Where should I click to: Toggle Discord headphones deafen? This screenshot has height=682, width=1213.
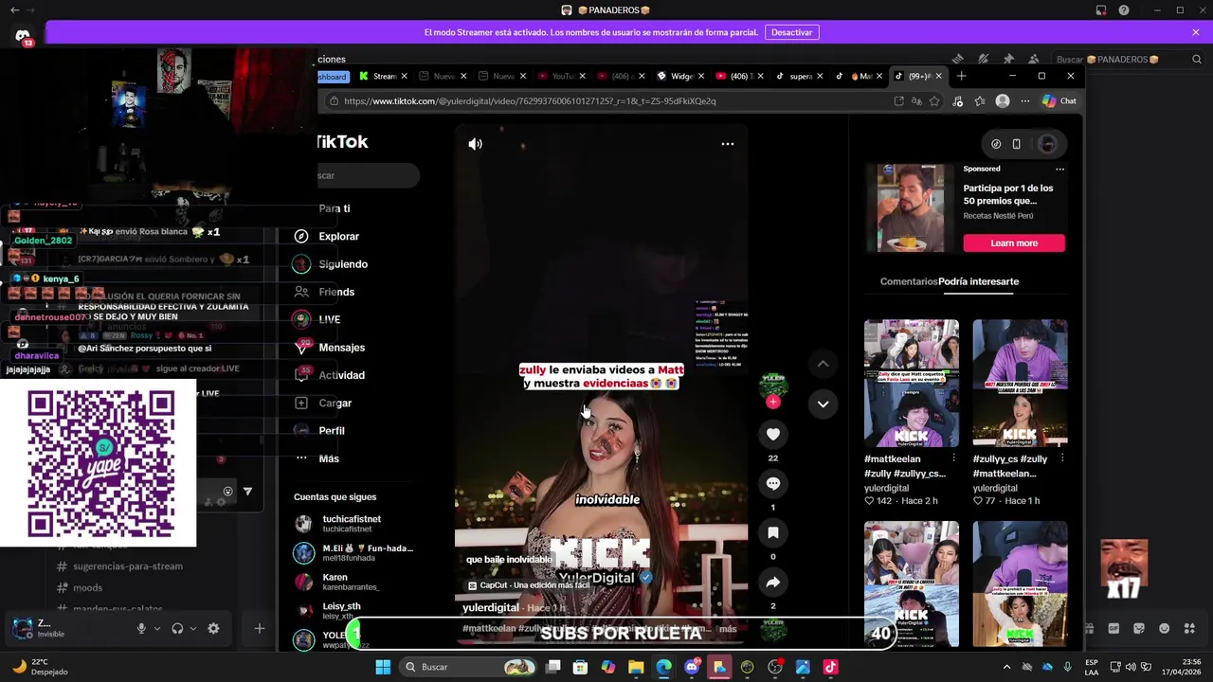pyautogui.click(x=177, y=628)
